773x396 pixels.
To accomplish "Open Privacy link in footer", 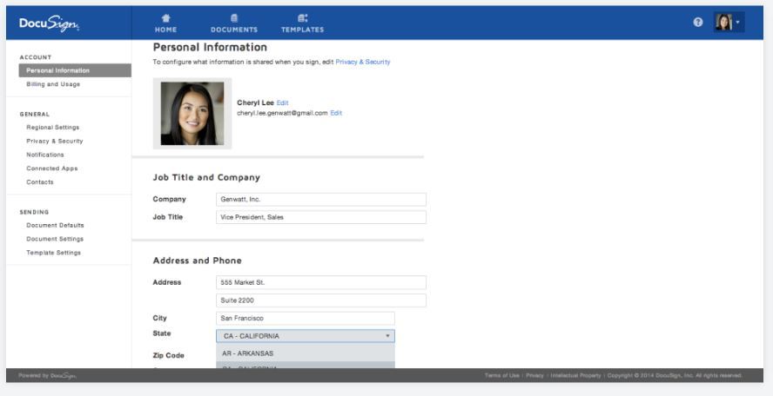I will pos(534,375).
